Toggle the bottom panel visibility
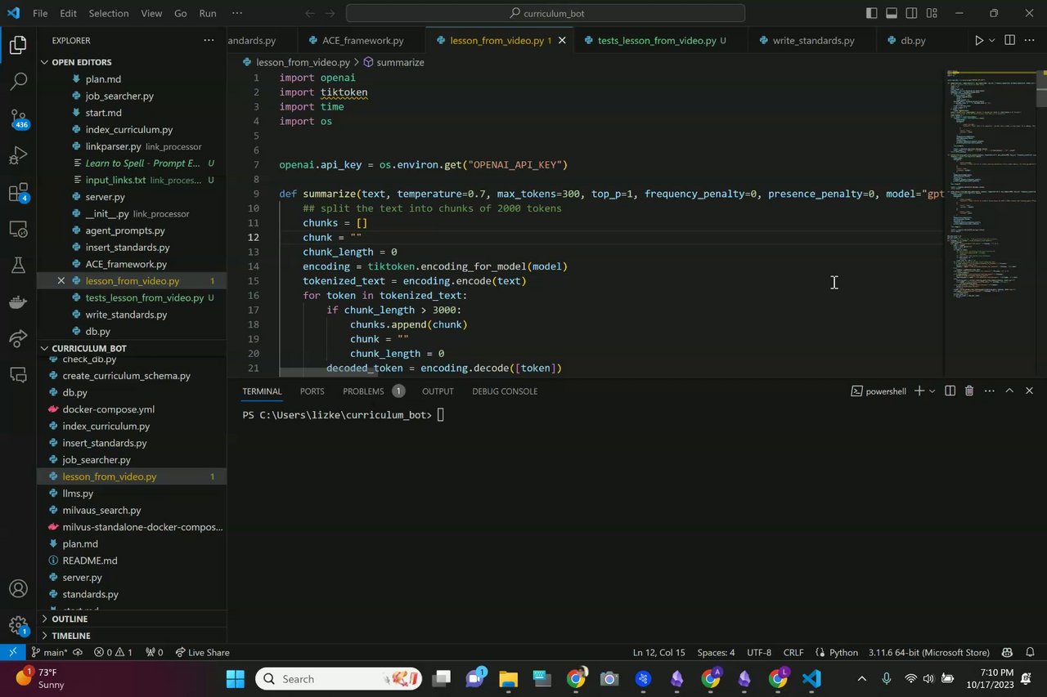Screen dimensions: 1047x697 (892, 13)
